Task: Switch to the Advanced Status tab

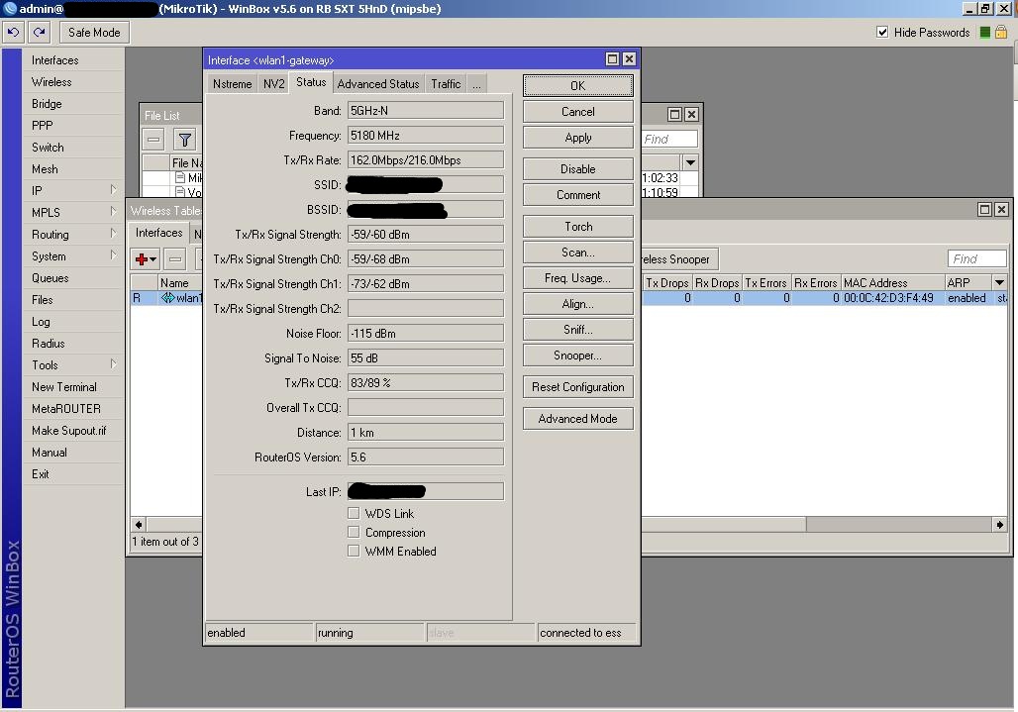Action: [x=378, y=84]
